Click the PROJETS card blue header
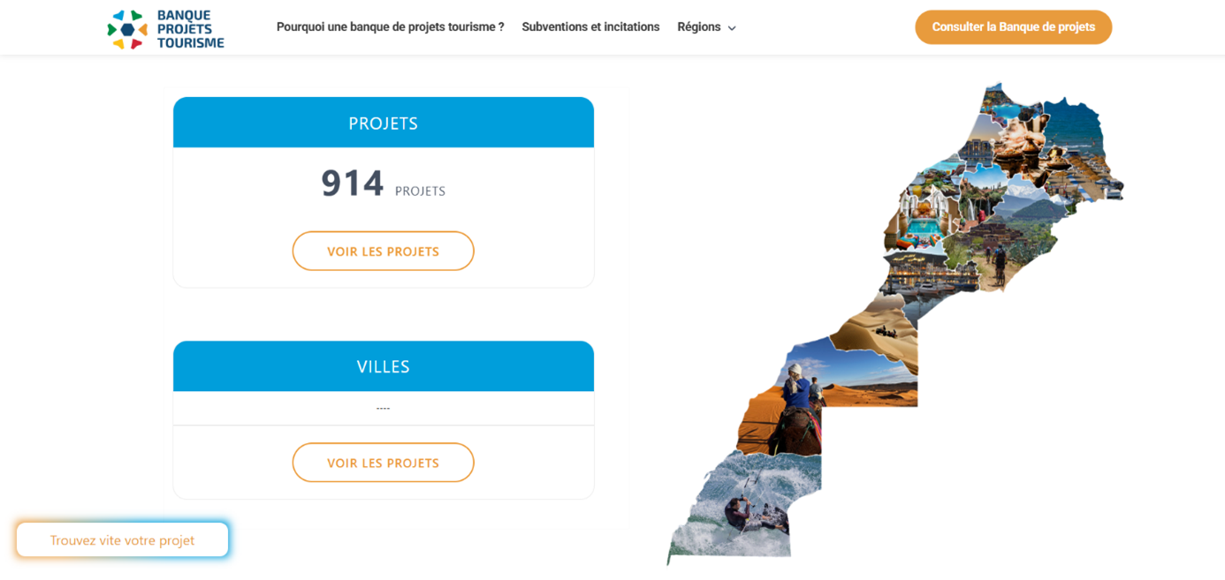Viewport: 1225px width, 580px height. 383,123
